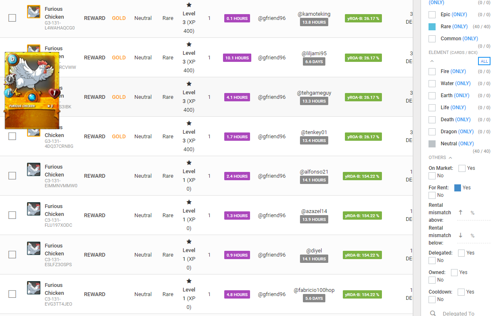This screenshot has height=316, width=498.
Task: Click the down arrow for rental mismatch below
Action: (461, 235)
